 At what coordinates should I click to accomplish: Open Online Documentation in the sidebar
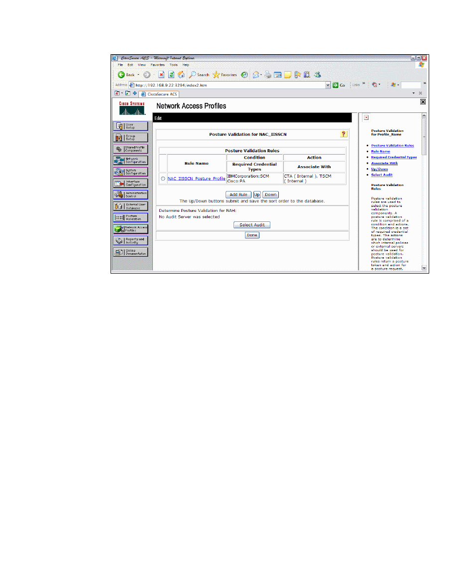[130, 252]
